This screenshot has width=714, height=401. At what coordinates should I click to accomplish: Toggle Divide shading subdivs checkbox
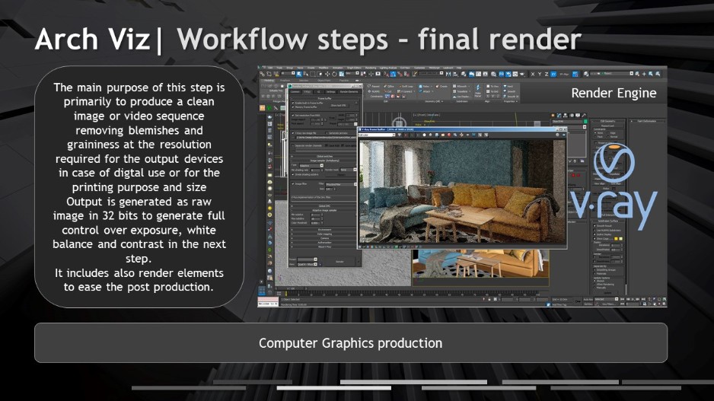pos(293,175)
